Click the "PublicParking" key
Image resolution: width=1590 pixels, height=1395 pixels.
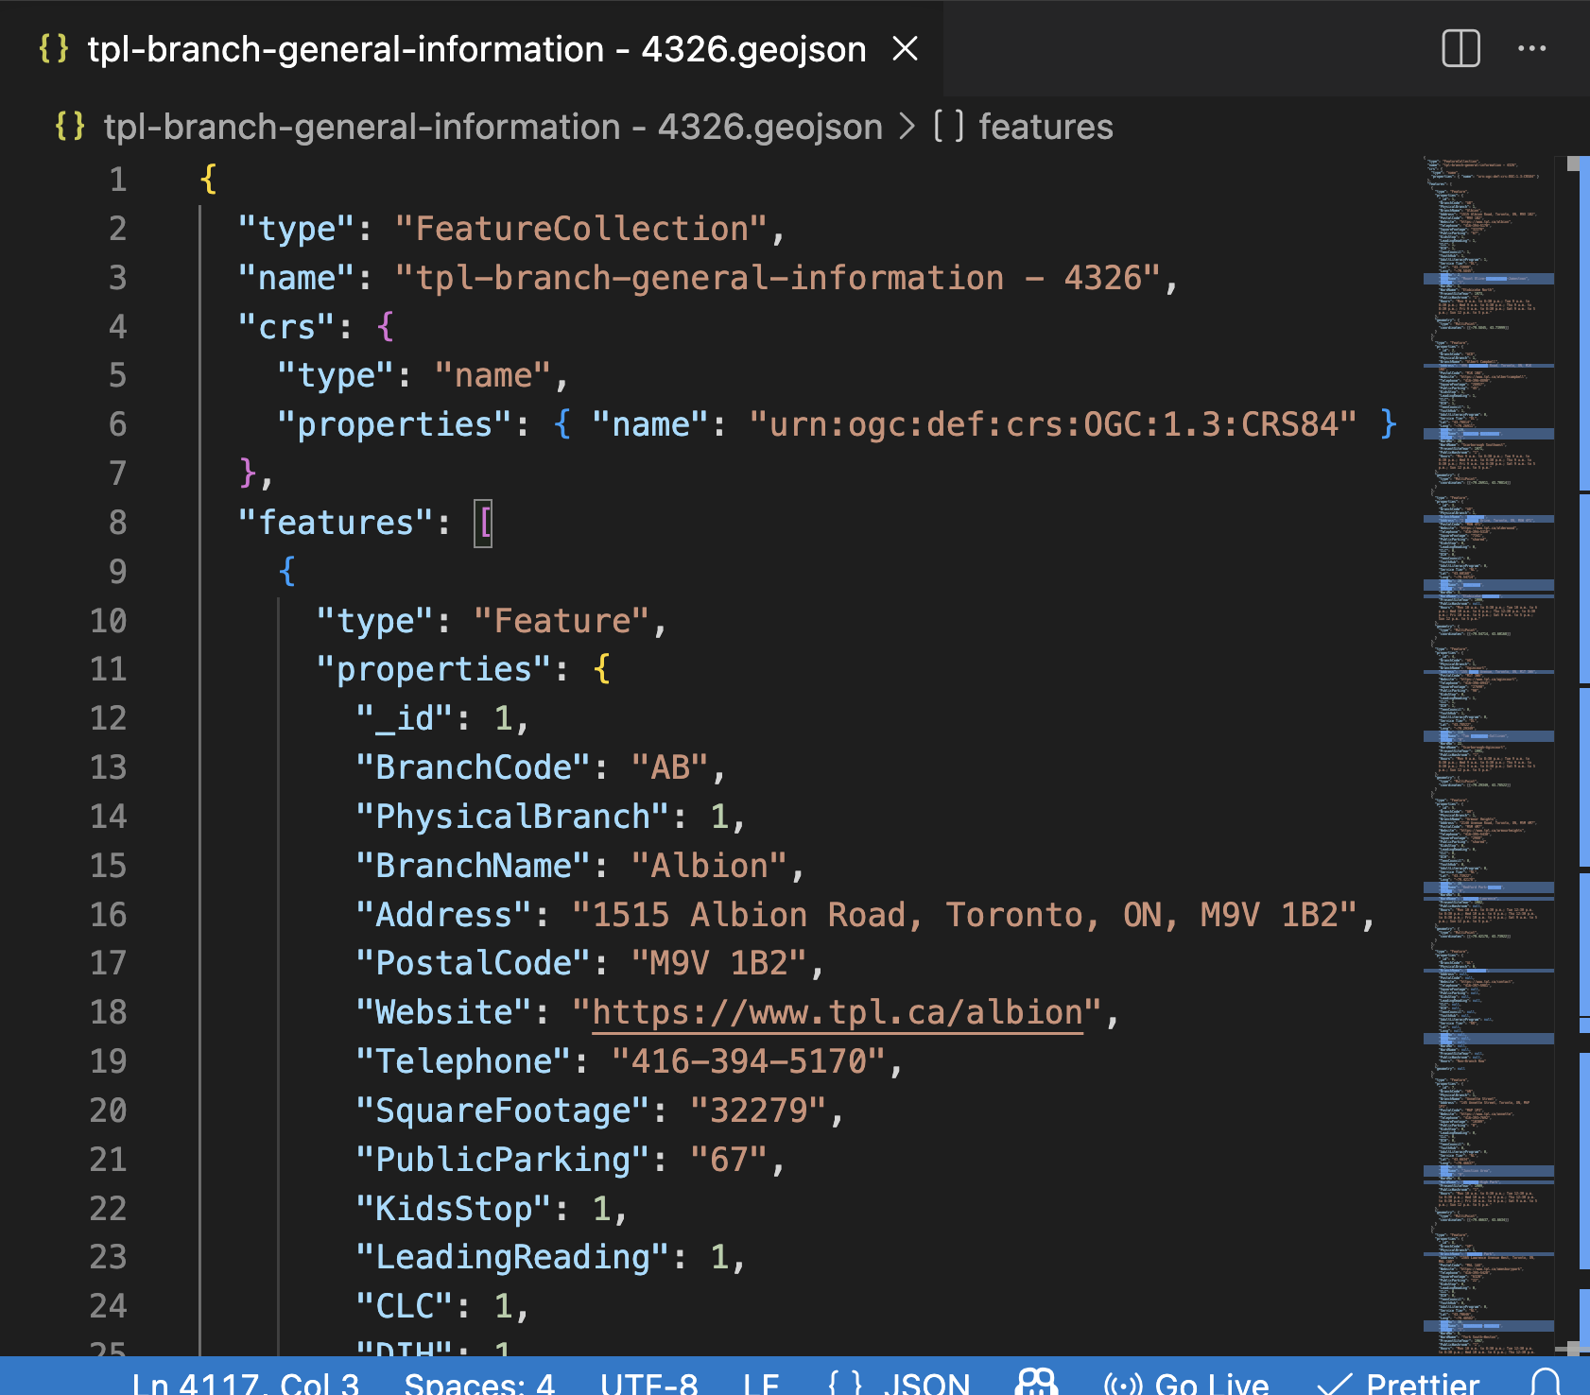click(x=503, y=1160)
